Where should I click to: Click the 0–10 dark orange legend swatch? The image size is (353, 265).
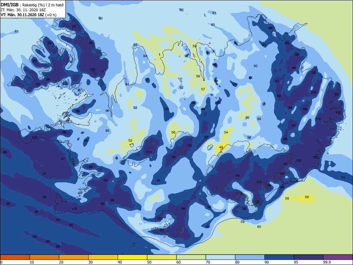15,257
